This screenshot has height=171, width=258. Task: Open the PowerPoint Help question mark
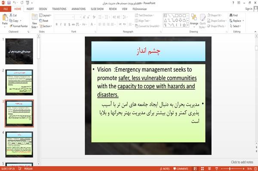(233, 3)
